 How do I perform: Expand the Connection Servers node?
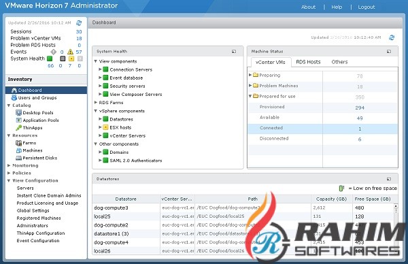[x=100, y=69]
